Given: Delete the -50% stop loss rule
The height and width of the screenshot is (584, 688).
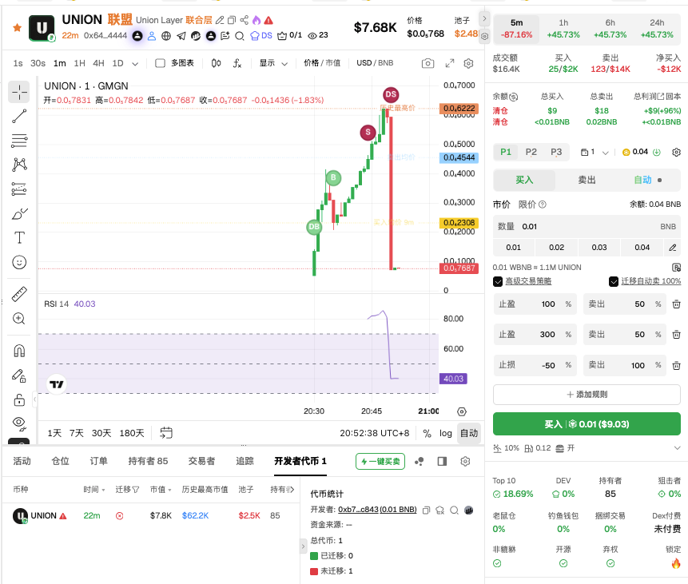Looking at the screenshot, I should tap(676, 365).
